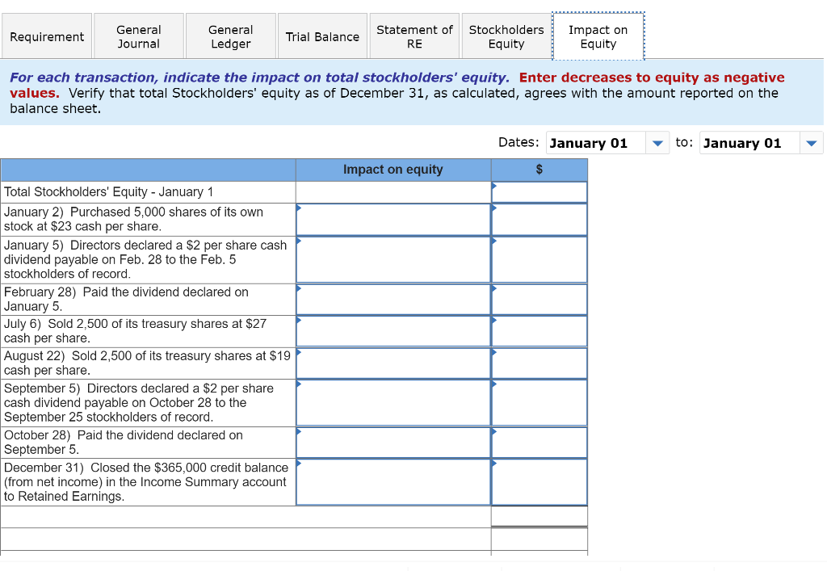Click dollar amount cell for October 28 payment
The height and width of the screenshot is (571, 827).
[539, 443]
